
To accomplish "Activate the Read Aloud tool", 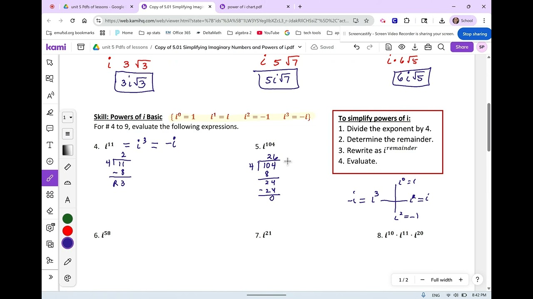I will (50, 96).
